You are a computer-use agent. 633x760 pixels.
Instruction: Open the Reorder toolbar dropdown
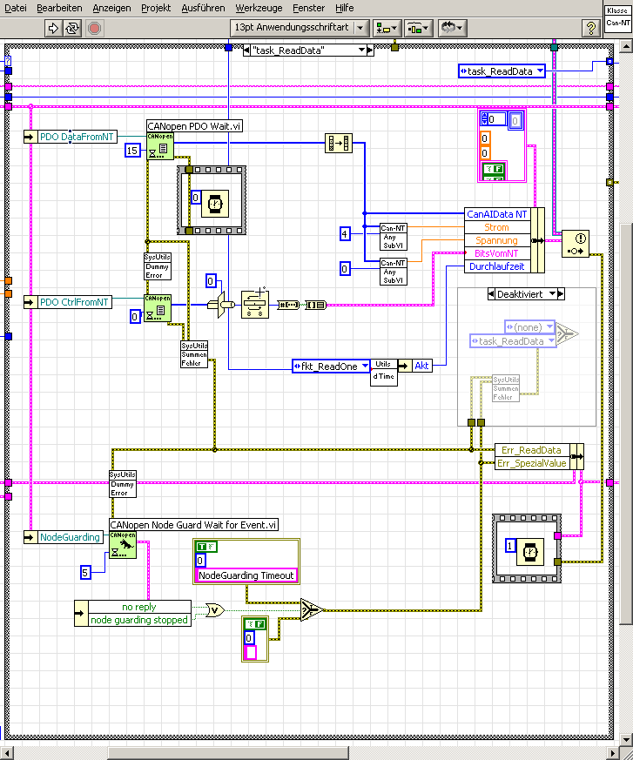[x=452, y=28]
